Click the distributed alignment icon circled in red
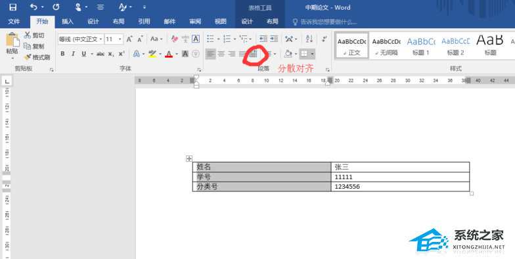This screenshot has height=259, width=515. [252, 54]
